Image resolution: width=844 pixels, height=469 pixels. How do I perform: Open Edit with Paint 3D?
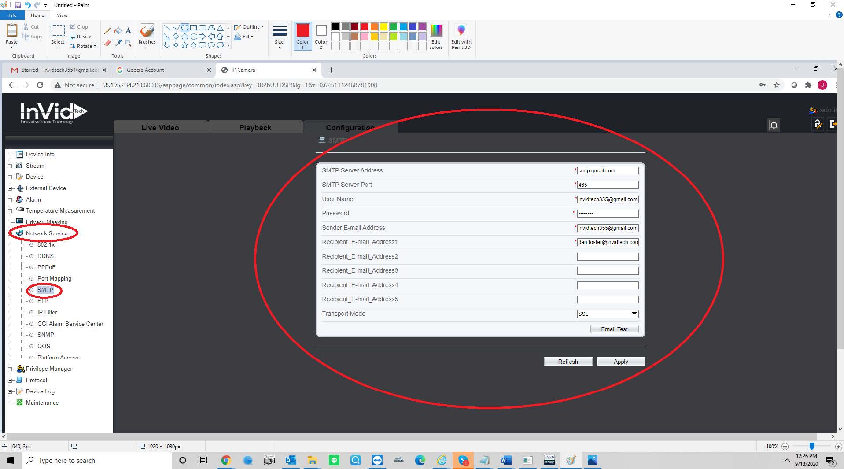coord(461,37)
